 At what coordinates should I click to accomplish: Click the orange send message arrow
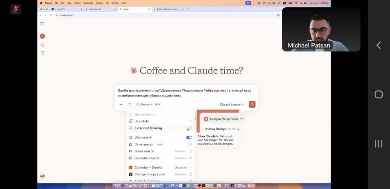click(252, 104)
